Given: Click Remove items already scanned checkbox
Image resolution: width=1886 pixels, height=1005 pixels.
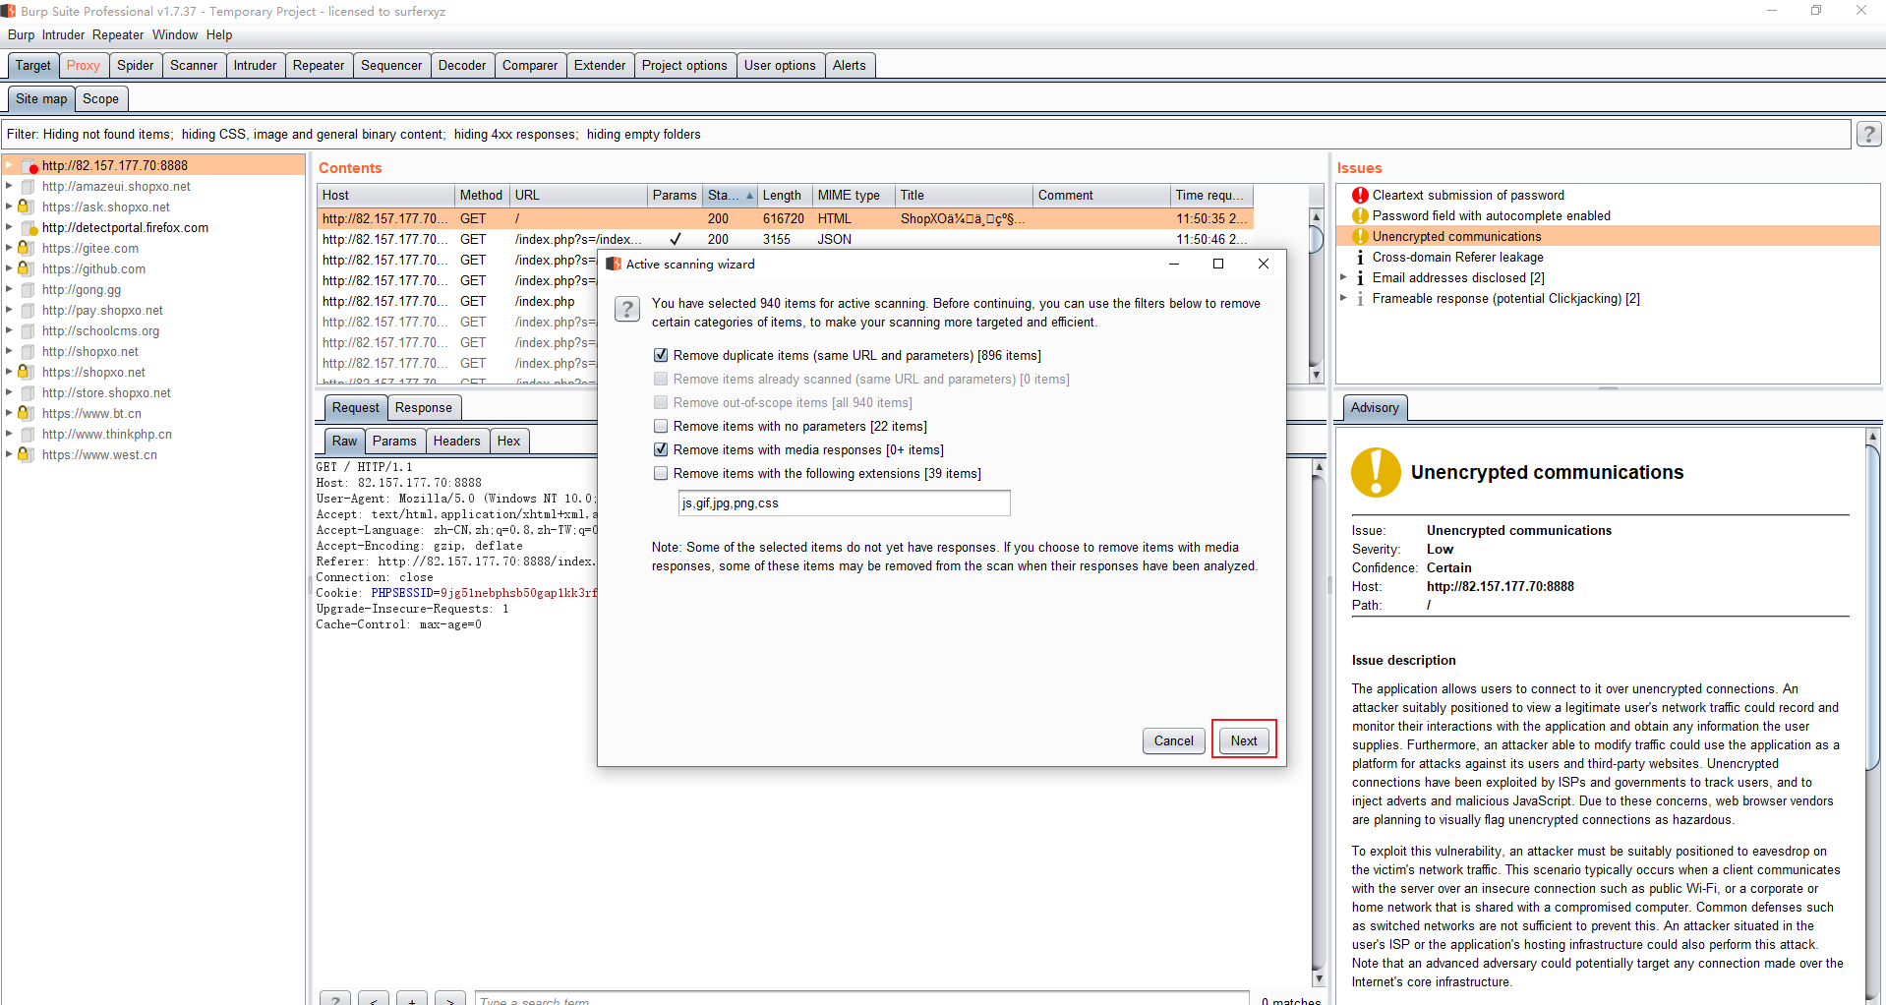Looking at the screenshot, I should pos(661,379).
